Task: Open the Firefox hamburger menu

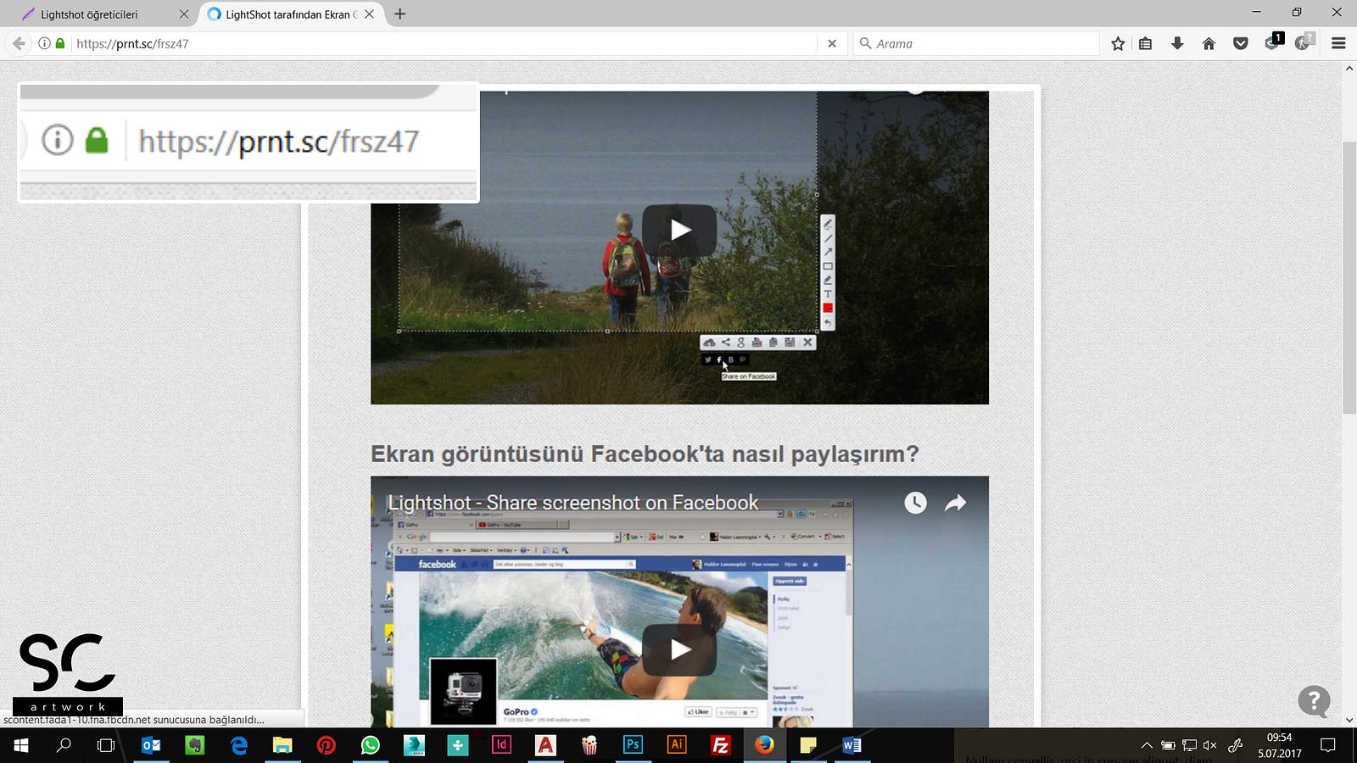Action: click(x=1338, y=43)
